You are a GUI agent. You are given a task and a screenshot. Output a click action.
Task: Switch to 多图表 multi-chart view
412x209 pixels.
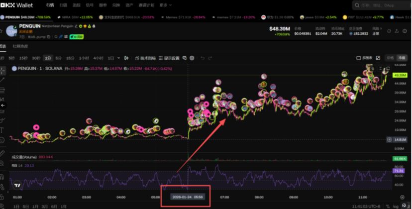(x=364, y=58)
